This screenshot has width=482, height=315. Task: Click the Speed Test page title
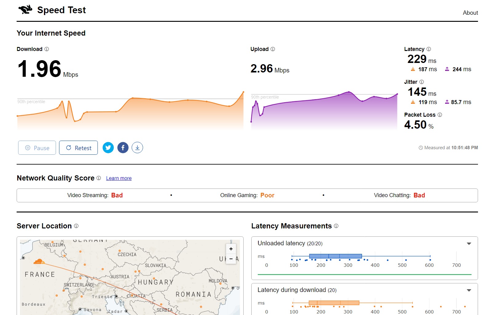pos(62,10)
